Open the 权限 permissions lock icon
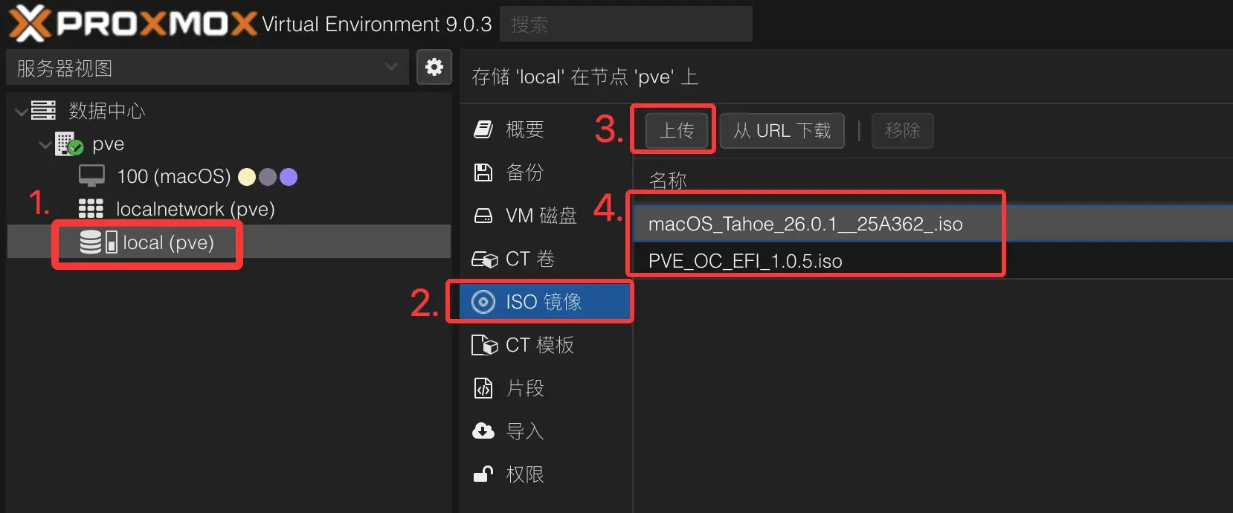 click(x=483, y=474)
